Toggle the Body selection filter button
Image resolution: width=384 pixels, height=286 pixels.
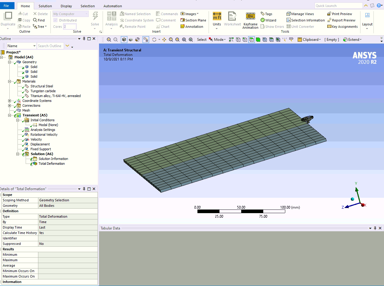point(258,40)
